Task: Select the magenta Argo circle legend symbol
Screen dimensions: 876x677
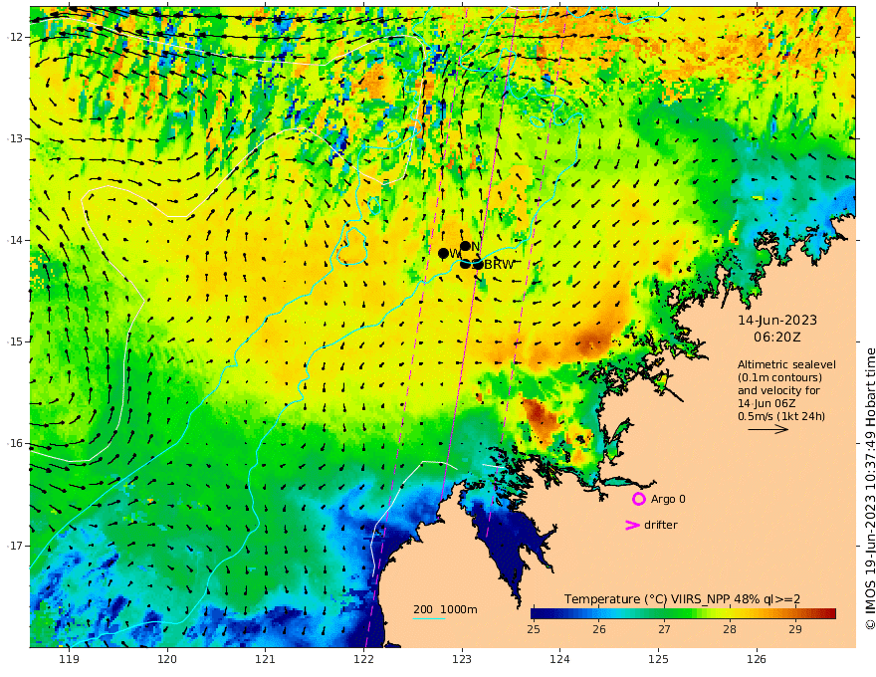Action: (x=638, y=499)
